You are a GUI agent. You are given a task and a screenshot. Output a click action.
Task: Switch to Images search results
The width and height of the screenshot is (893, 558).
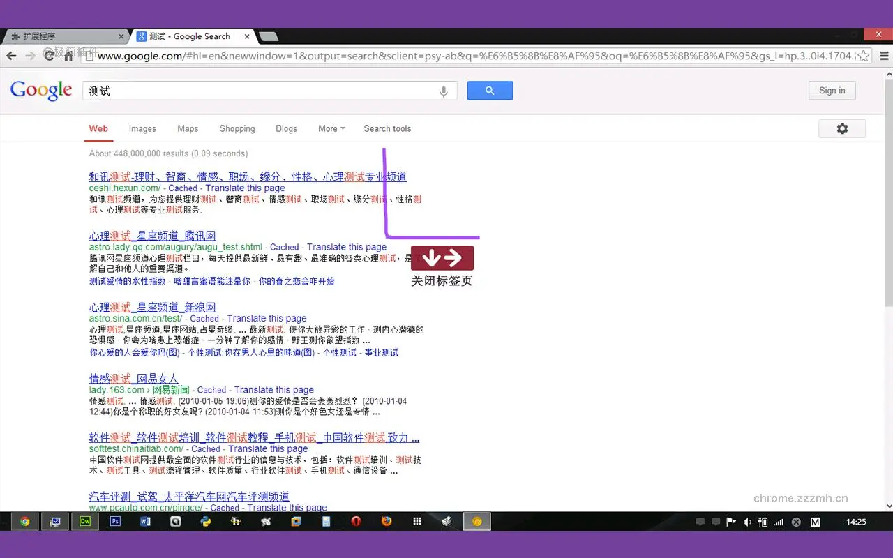pos(142,129)
